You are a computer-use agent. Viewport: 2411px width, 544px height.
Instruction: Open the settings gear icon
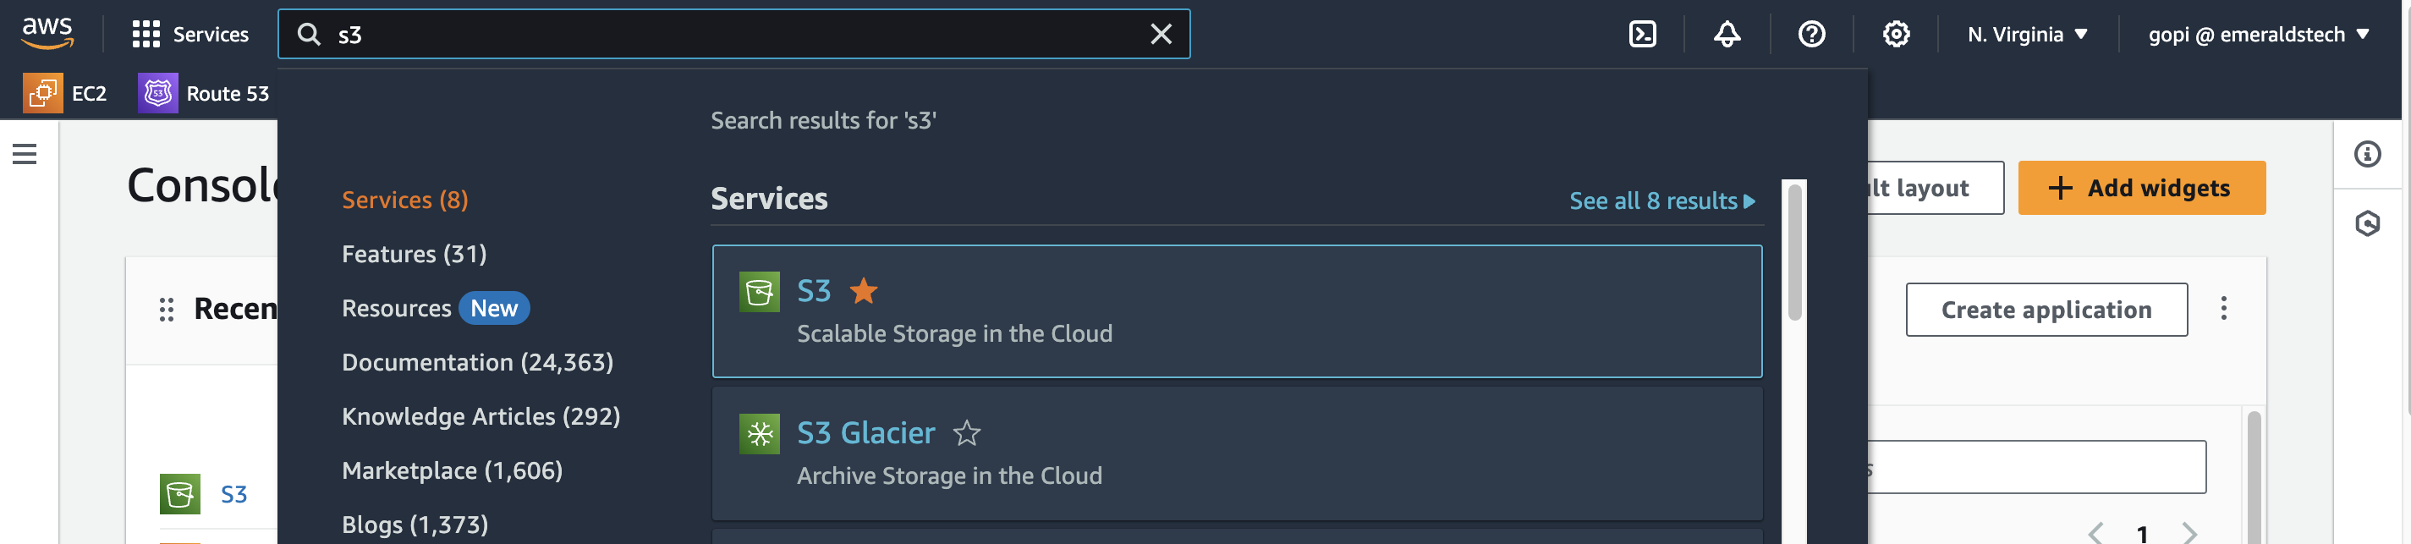1895,35
